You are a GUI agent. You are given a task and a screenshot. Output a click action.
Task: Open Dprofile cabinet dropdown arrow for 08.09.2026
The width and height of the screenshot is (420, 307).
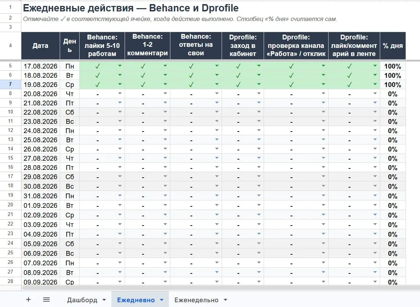[259, 272]
